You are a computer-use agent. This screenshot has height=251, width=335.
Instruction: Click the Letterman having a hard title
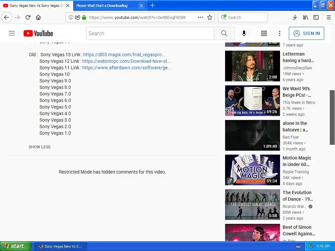298,57
